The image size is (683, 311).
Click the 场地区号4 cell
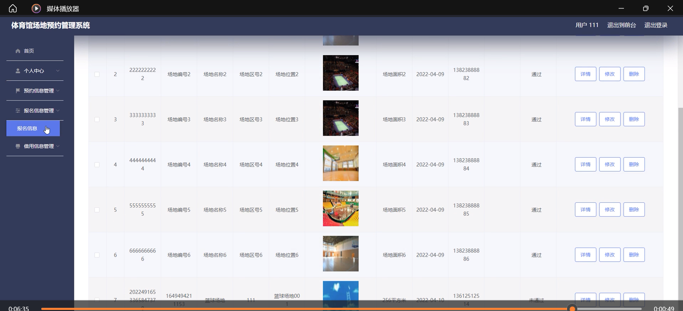[251, 164]
